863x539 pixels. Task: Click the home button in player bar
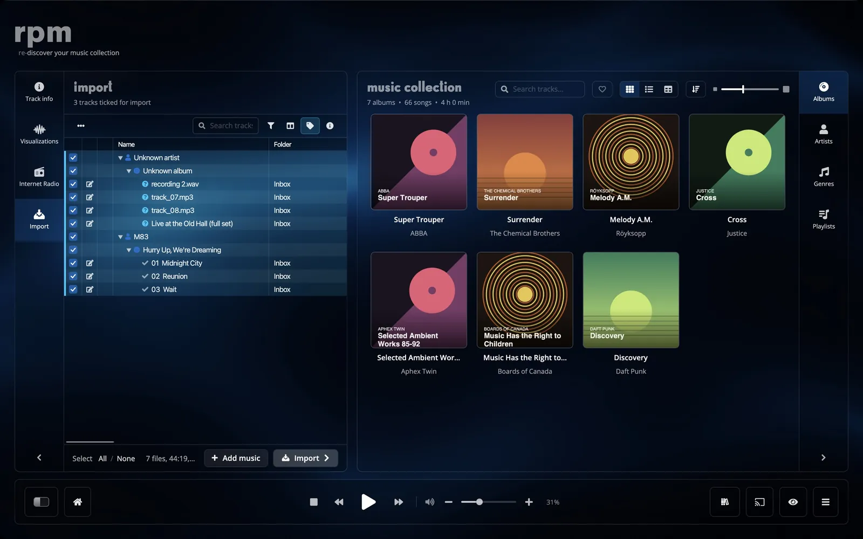coord(78,502)
